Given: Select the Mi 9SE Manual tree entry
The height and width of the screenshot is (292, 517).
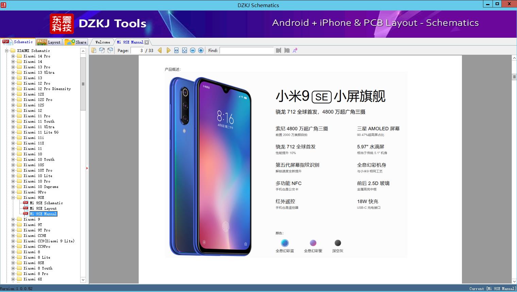Looking at the screenshot, I should (43, 214).
